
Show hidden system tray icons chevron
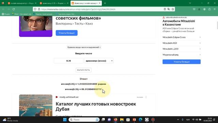178,120
